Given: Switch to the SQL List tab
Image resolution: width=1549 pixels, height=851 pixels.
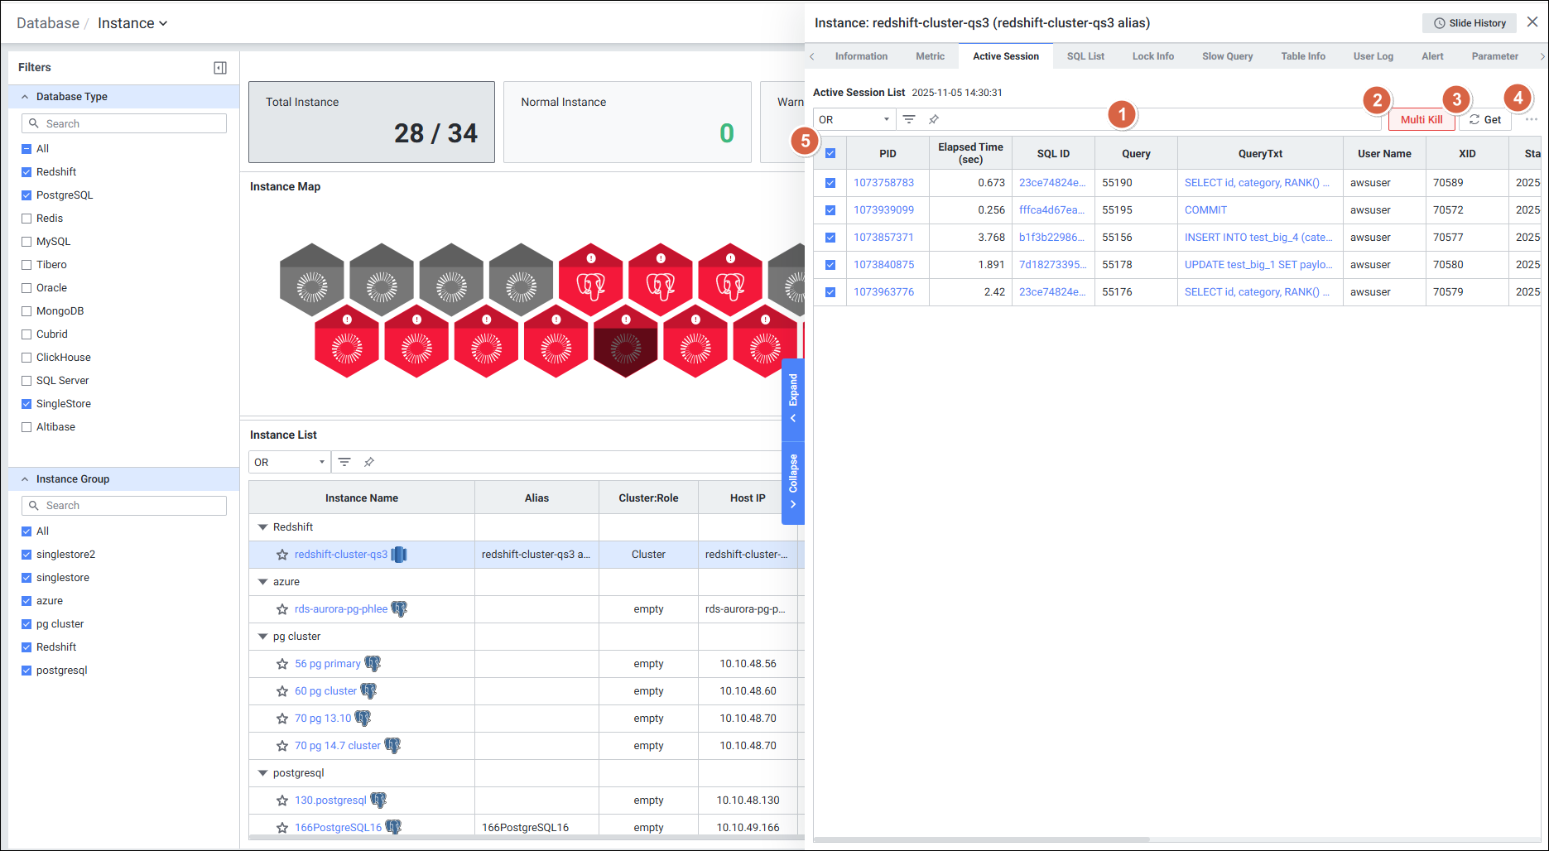Looking at the screenshot, I should [1085, 56].
